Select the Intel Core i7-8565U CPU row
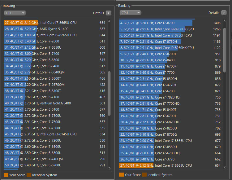The height and width of the screenshot is (180, 232). point(170,141)
